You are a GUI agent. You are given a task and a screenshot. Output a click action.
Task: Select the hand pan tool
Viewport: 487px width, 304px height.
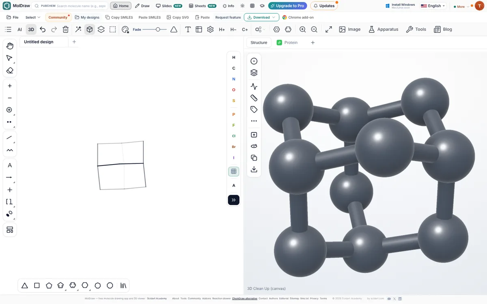coord(10,46)
